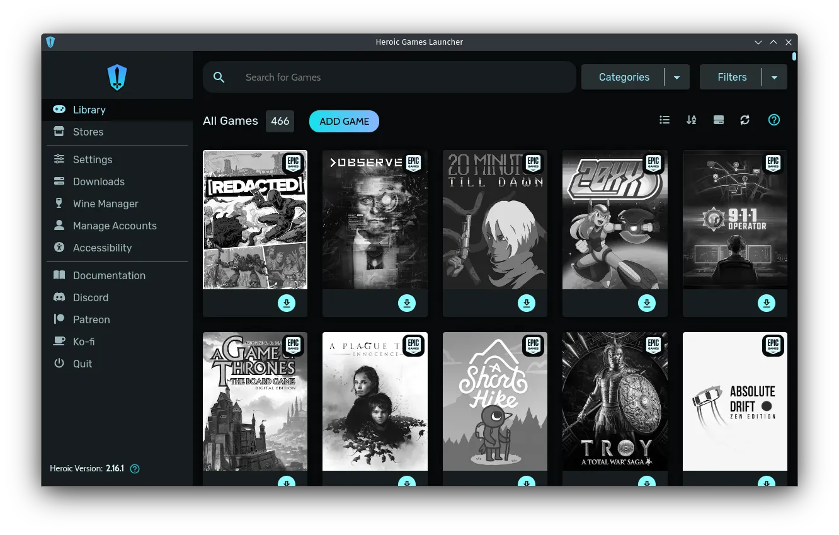Switch to list view layout icon
Image resolution: width=839 pixels, height=535 pixels.
click(x=665, y=120)
